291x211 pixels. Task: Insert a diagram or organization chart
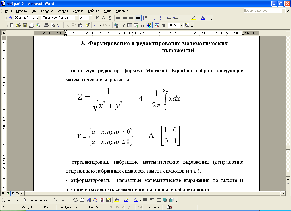click(x=95, y=200)
